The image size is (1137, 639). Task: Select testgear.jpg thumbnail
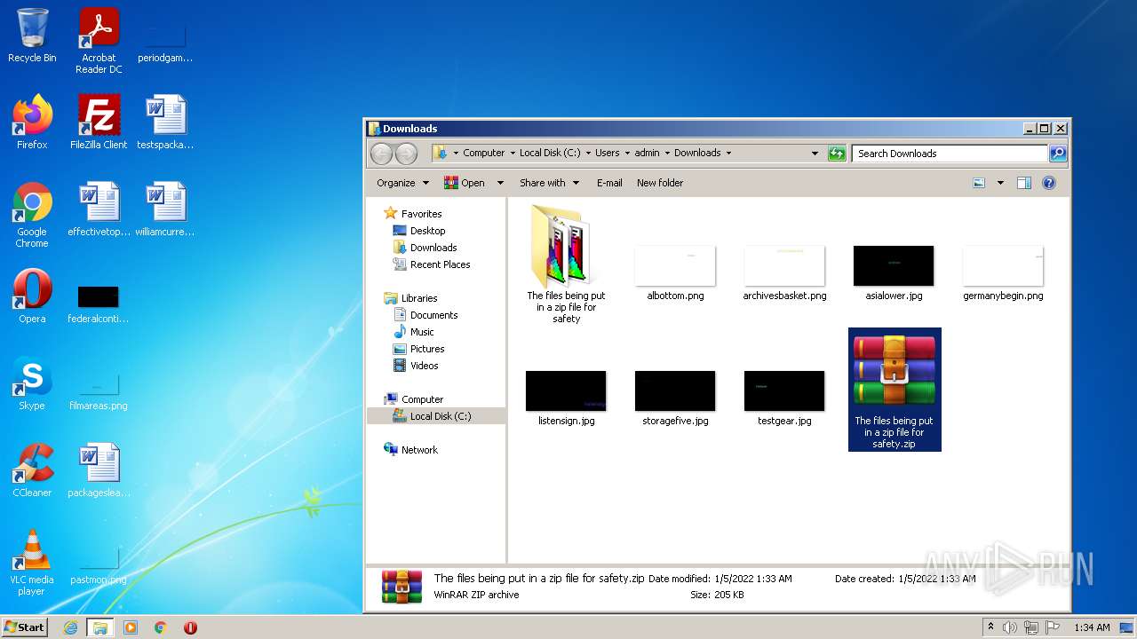784,398
